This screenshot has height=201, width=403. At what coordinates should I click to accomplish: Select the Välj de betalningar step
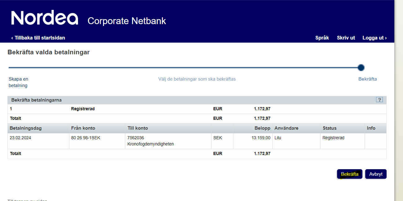pyautogui.click(x=197, y=79)
